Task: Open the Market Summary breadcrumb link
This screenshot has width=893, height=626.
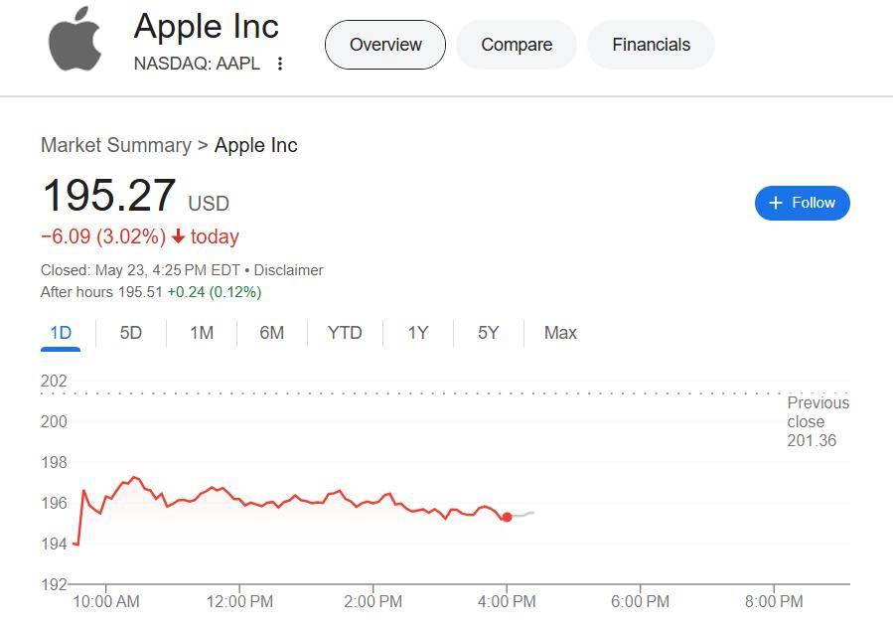Action: (x=115, y=145)
